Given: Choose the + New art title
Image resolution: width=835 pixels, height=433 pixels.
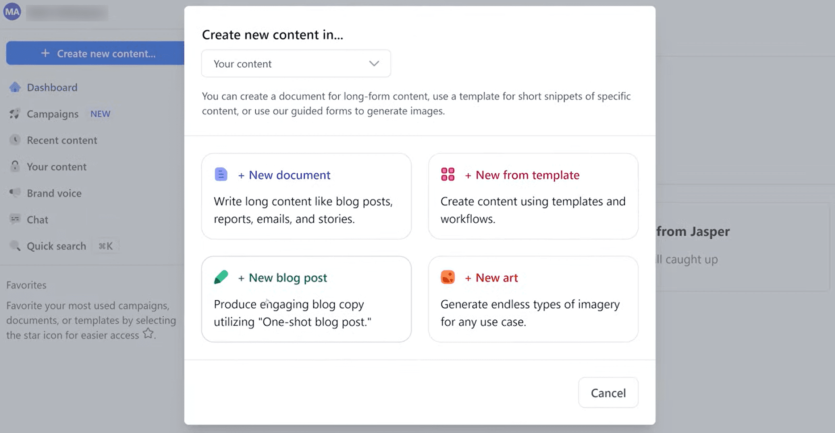Looking at the screenshot, I should click(496, 278).
